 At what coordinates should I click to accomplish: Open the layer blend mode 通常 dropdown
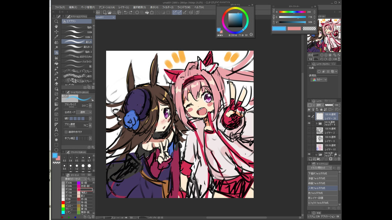320,105
